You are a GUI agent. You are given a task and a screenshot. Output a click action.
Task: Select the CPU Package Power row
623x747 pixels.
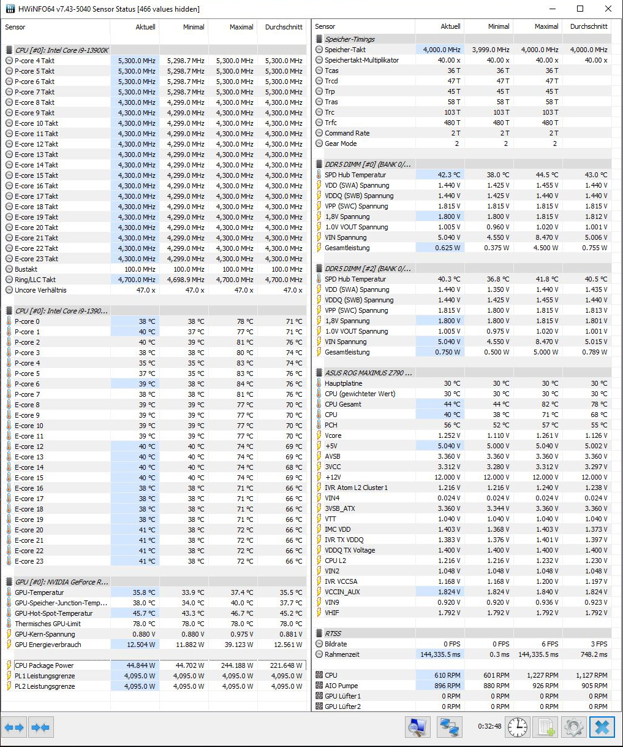coord(44,665)
